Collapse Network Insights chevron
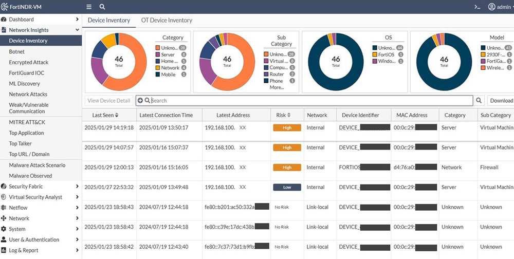Screen dimensions: 514x259 pos(77,30)
